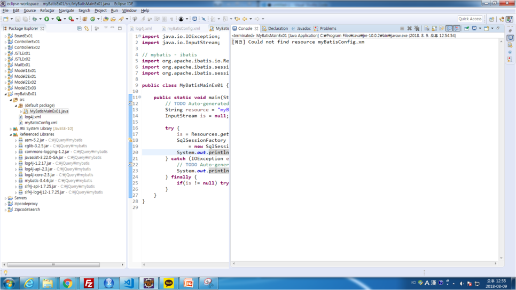Run the program with green play button
The height and width of the screenshot is (290, 516).
(x=46, y=19)
